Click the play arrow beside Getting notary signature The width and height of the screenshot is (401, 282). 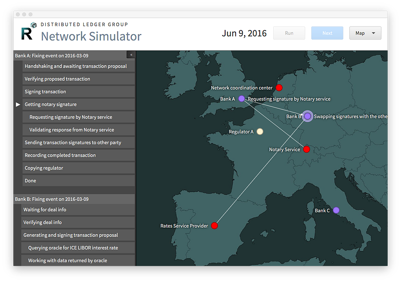point(18,104)
